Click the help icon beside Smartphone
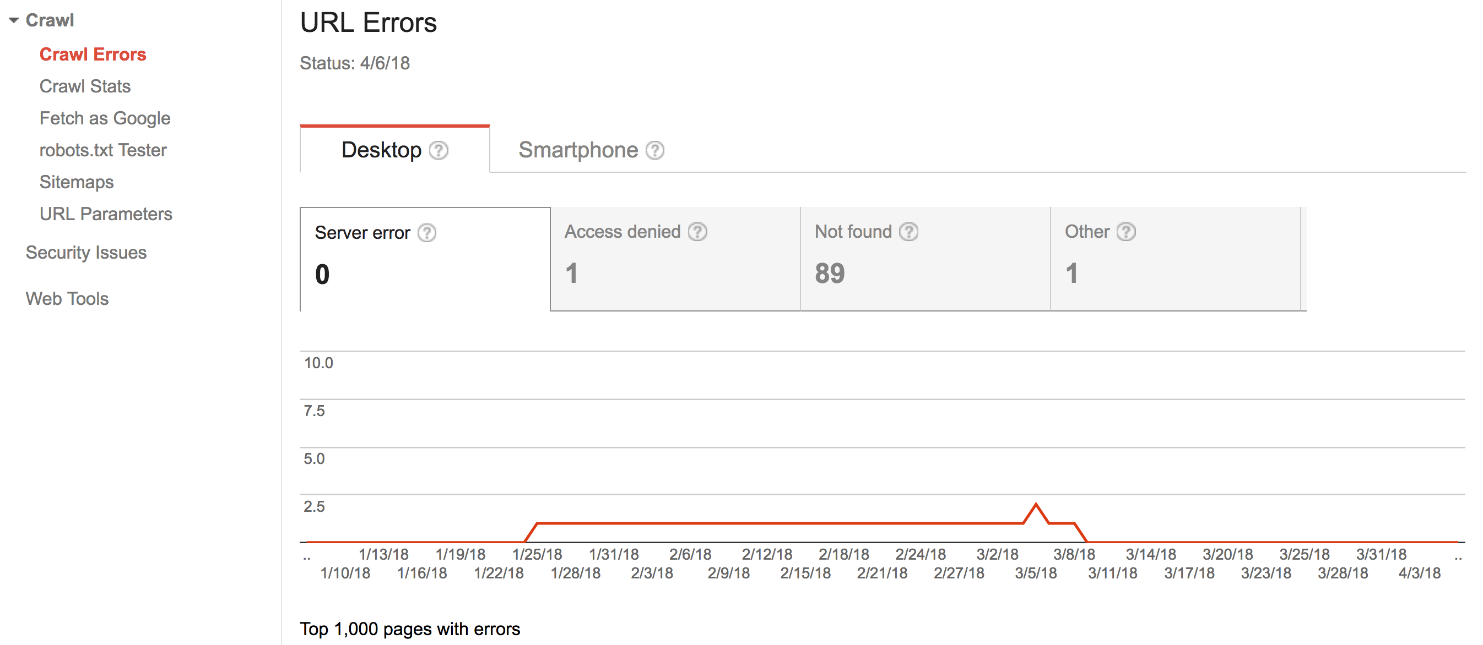This screenshot has width=1483, height=645. point(654,150)
